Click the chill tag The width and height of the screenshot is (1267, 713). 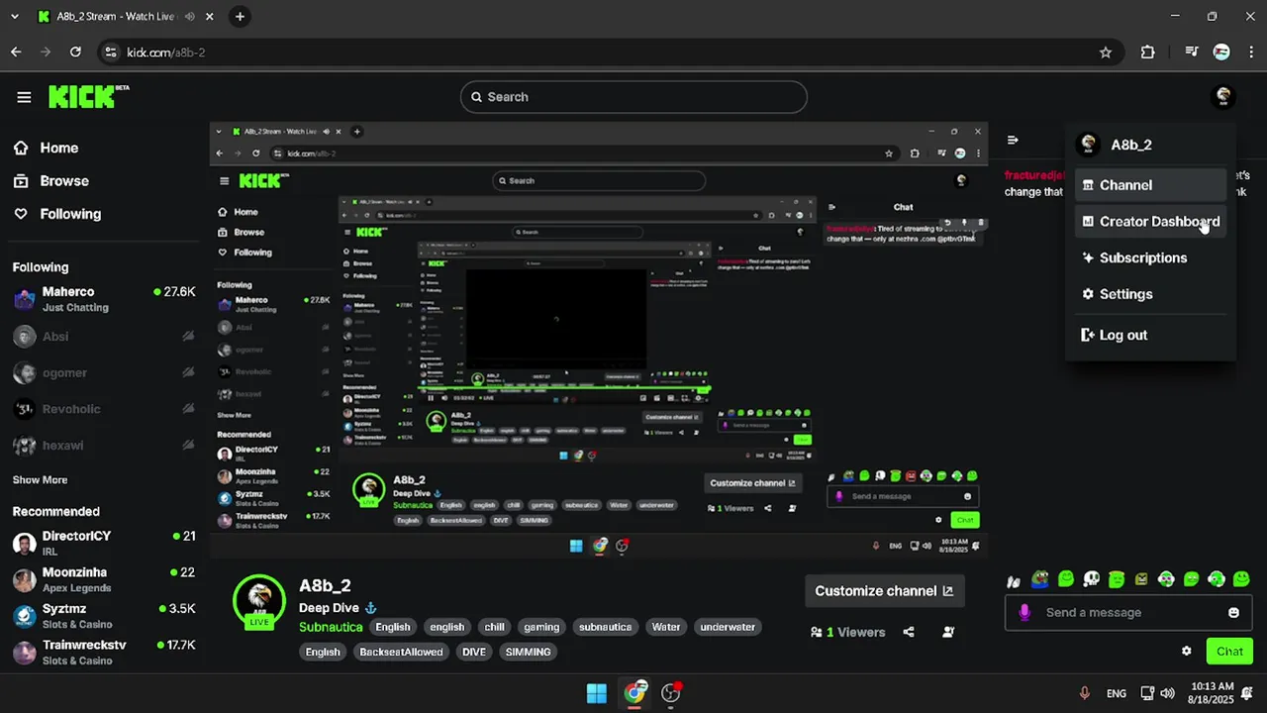(494, 627)
